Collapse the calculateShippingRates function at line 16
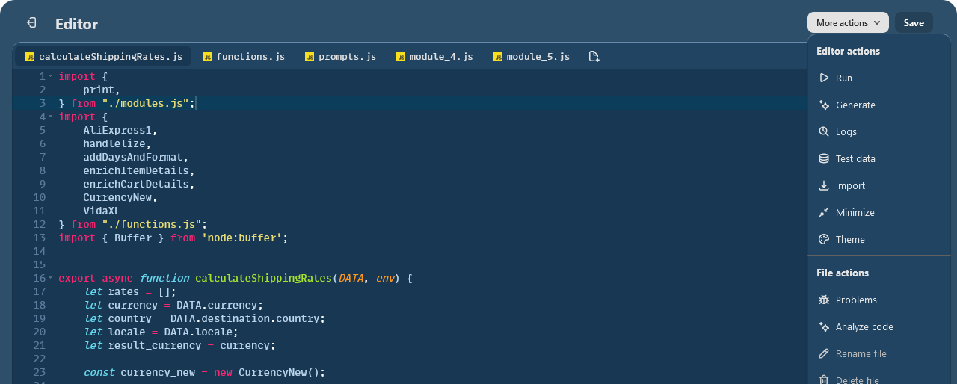This screenshot has height=384, width=957. (x=51, y=278)
